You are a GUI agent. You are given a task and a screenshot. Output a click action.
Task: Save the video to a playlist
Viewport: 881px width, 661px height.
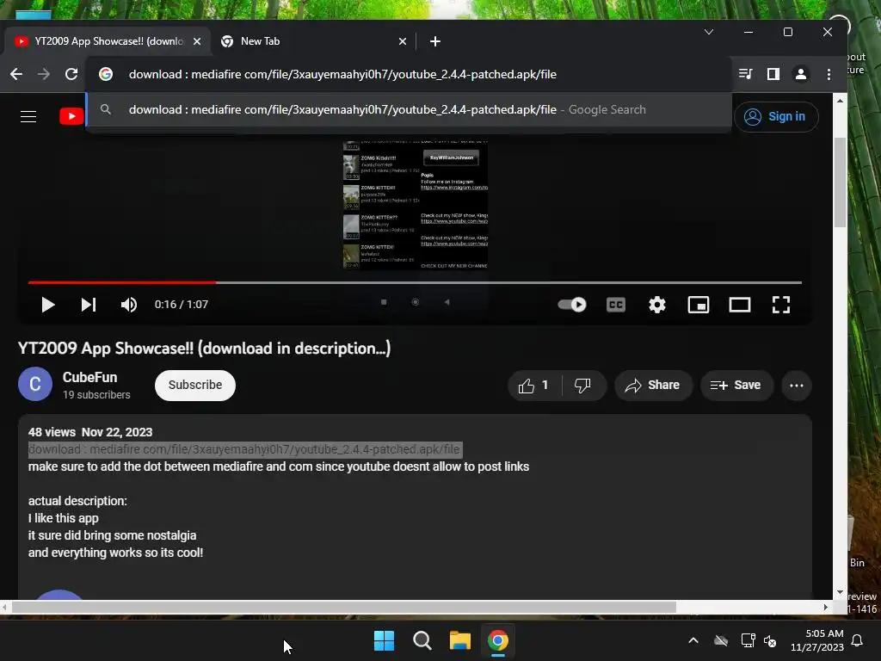736,386
